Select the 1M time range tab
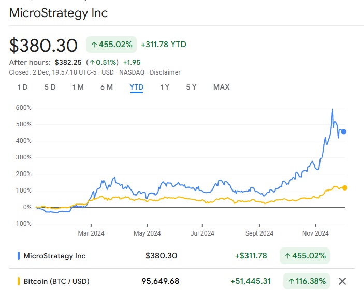Viewport: 364px width, 292px height. pyautogui.click(x=78, y=87)
